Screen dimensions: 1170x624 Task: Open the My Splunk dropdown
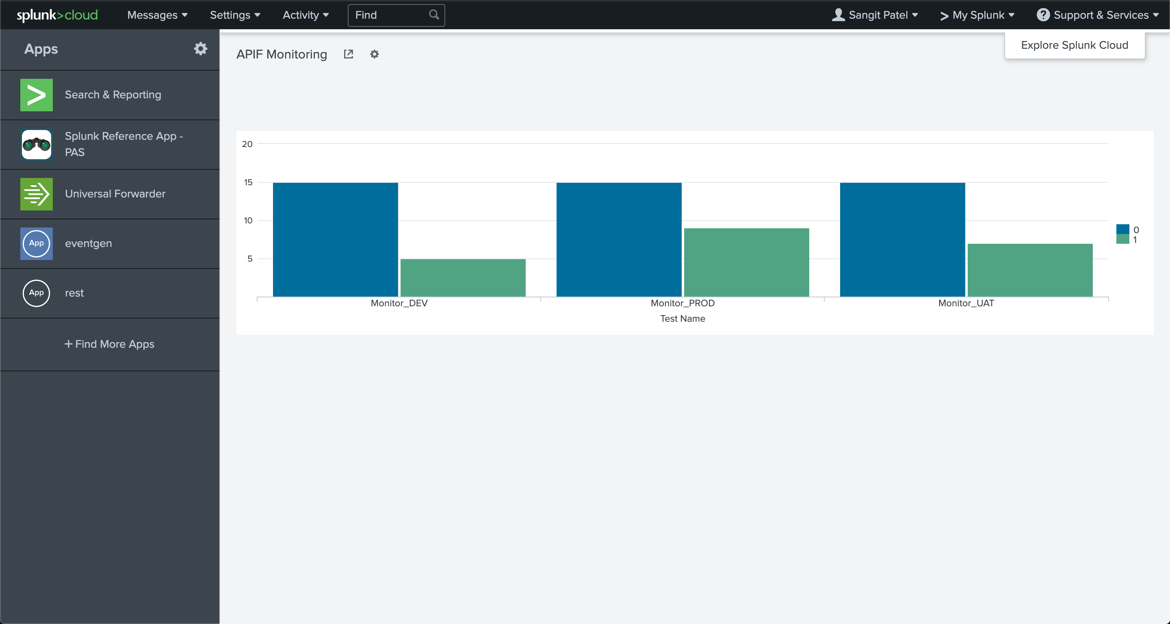[977, 15]
